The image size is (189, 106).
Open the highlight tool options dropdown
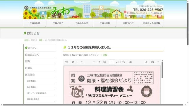77,62
